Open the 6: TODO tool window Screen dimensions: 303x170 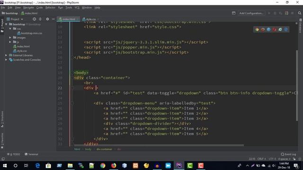14,154
